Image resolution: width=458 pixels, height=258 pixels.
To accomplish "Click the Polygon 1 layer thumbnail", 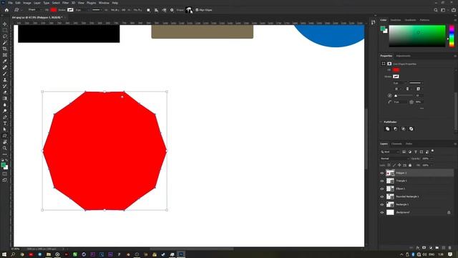I will click(390, 173).
